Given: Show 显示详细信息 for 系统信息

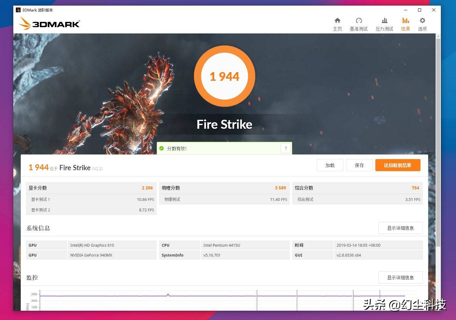Looking at the screenshot, I should click(x=400, y=228).
